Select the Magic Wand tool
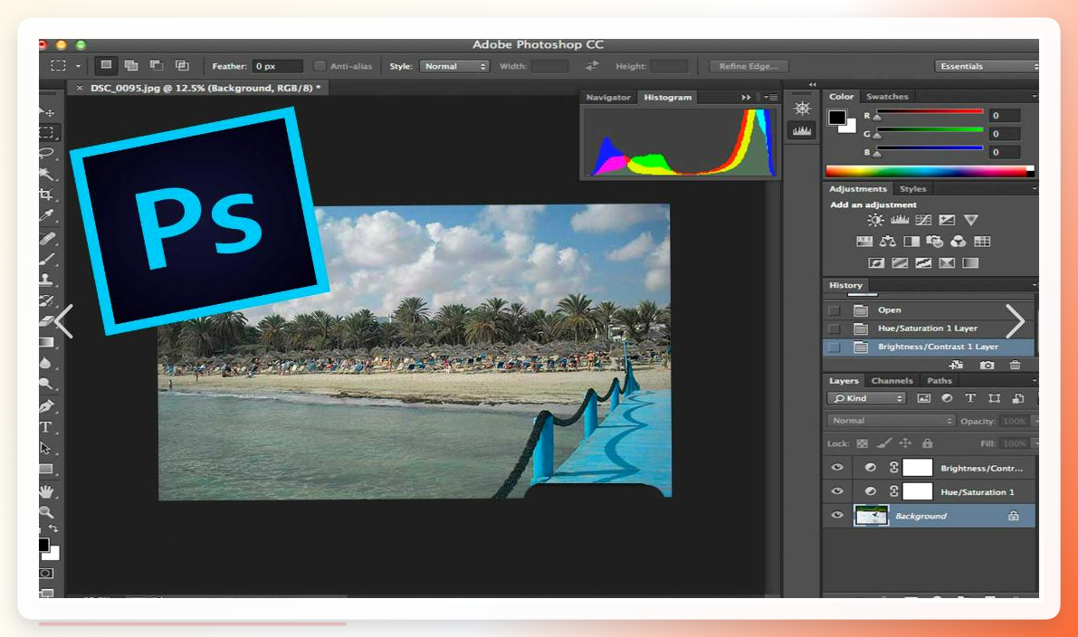Image resolution: width=1078 pixels, height=637 pixels. (46, 173)
